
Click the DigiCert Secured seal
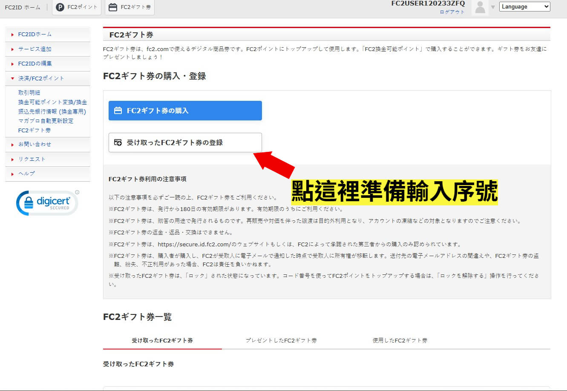46,203
